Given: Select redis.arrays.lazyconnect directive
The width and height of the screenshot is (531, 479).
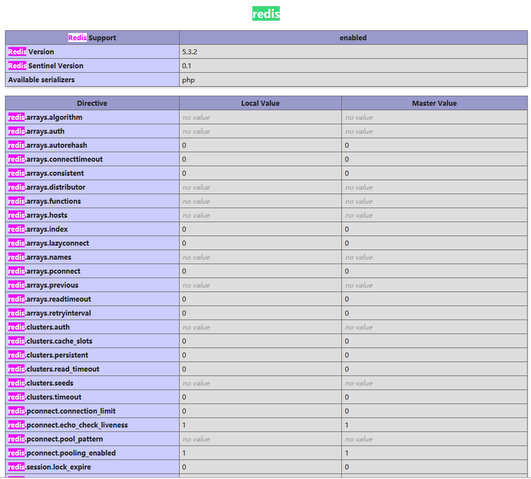Looking at the screenshot, I should click(x=49, y=243).
